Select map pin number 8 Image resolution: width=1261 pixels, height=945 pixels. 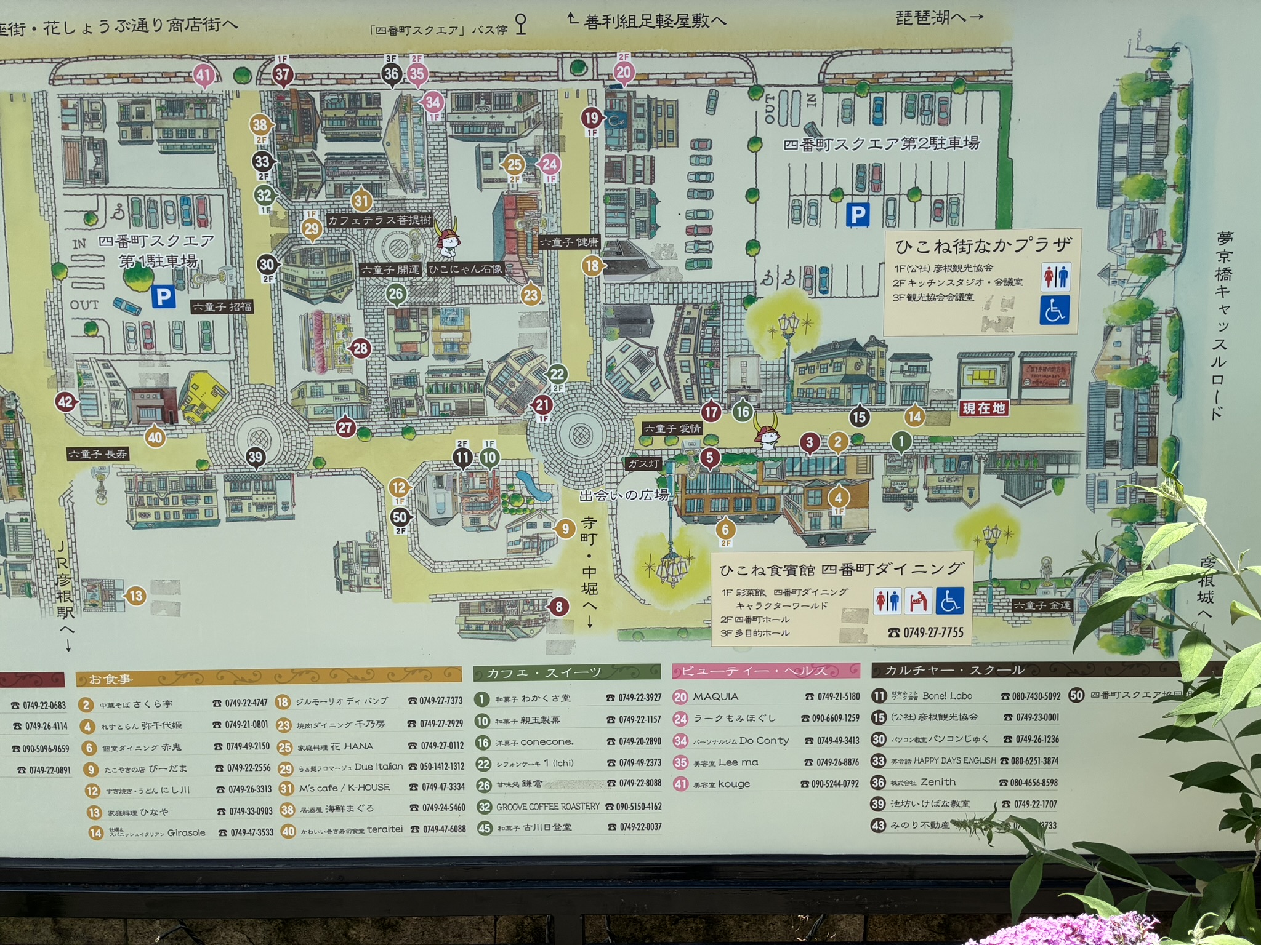click(558, 607)
